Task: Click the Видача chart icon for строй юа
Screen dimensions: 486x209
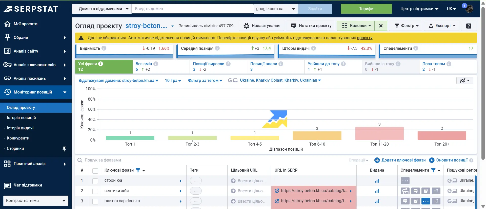Action: click(377, 181)
